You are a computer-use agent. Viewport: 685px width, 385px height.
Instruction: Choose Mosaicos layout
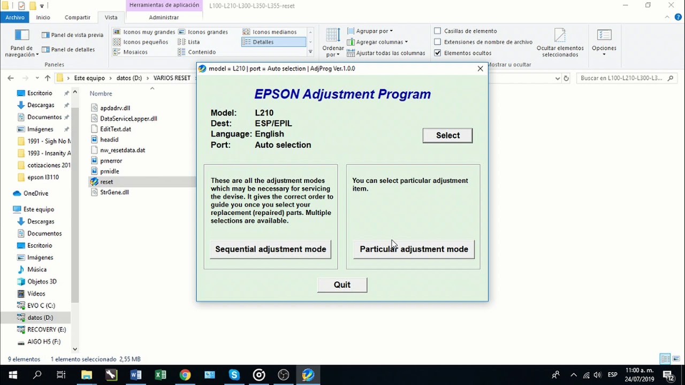[x=130, y=52]
